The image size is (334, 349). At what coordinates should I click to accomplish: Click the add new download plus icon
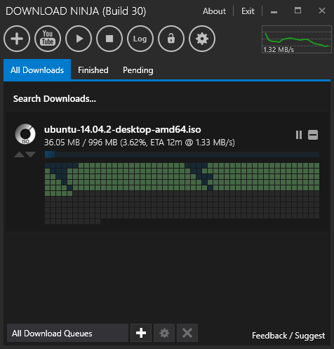coord(17,39)
